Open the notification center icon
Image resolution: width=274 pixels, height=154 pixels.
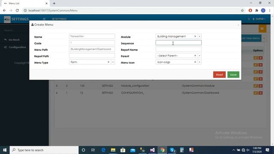point(267,150)
